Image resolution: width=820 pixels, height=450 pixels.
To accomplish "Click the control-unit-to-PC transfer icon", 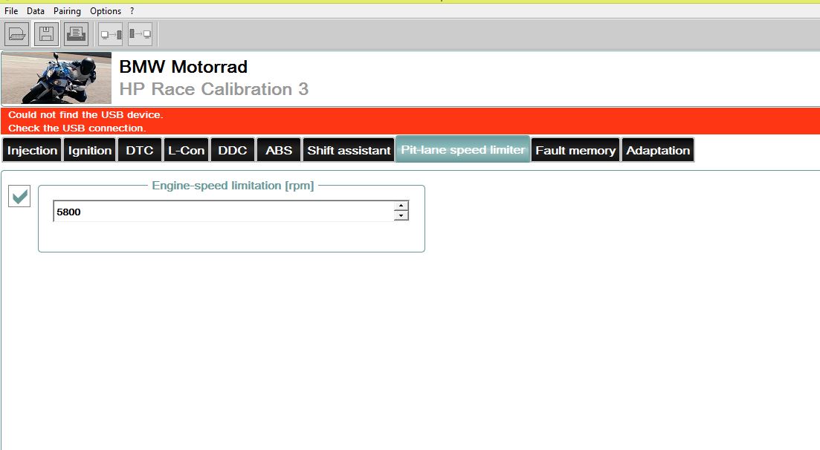I will coord(140,34).
